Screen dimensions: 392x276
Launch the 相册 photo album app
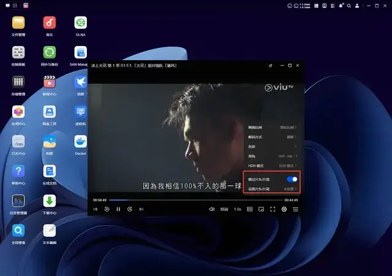[49, 142]
